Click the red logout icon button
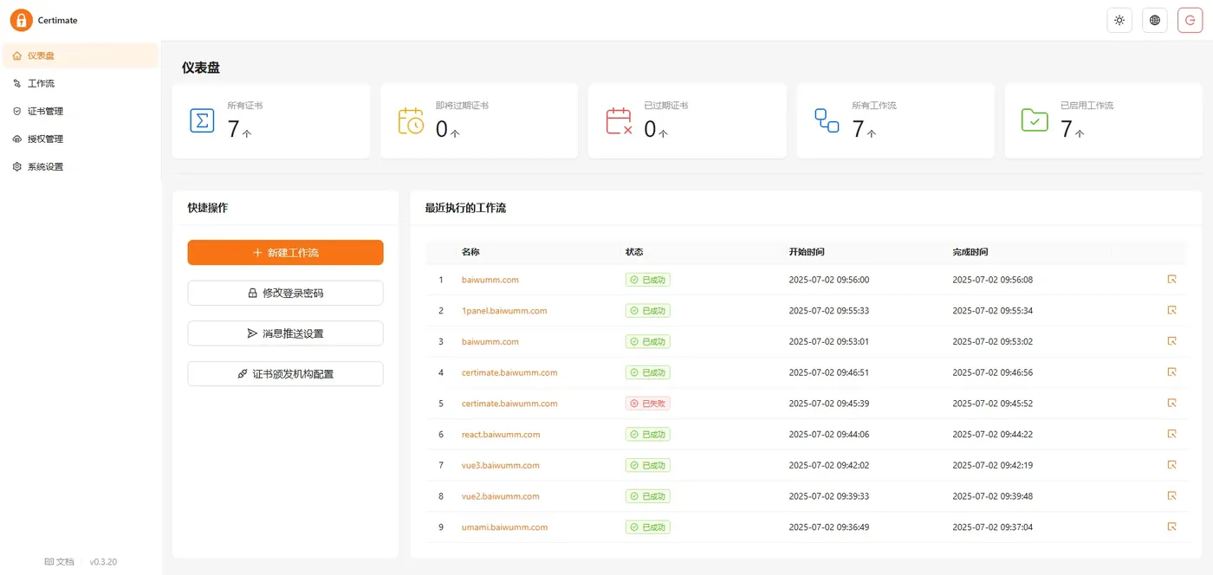This screenshot has height=575, width=1213. tap(1190, 20)
